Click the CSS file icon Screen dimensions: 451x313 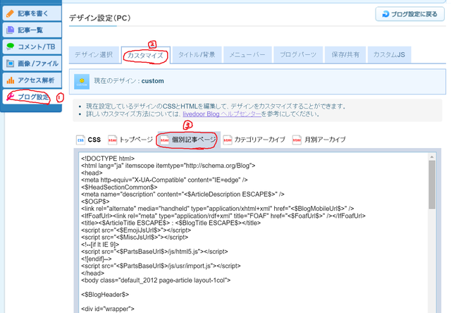click(80, 140)
